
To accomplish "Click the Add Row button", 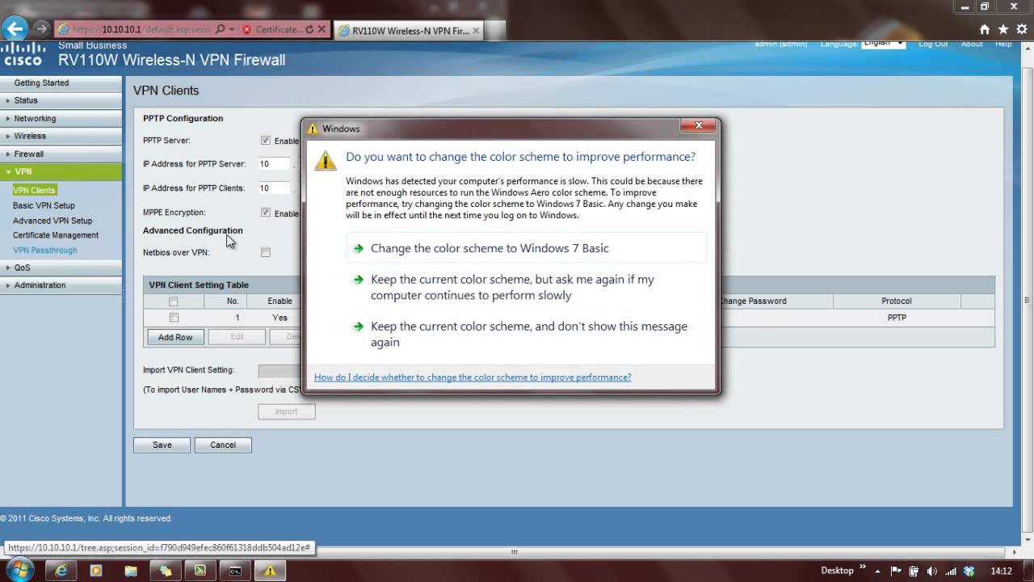I will (175, 337).
